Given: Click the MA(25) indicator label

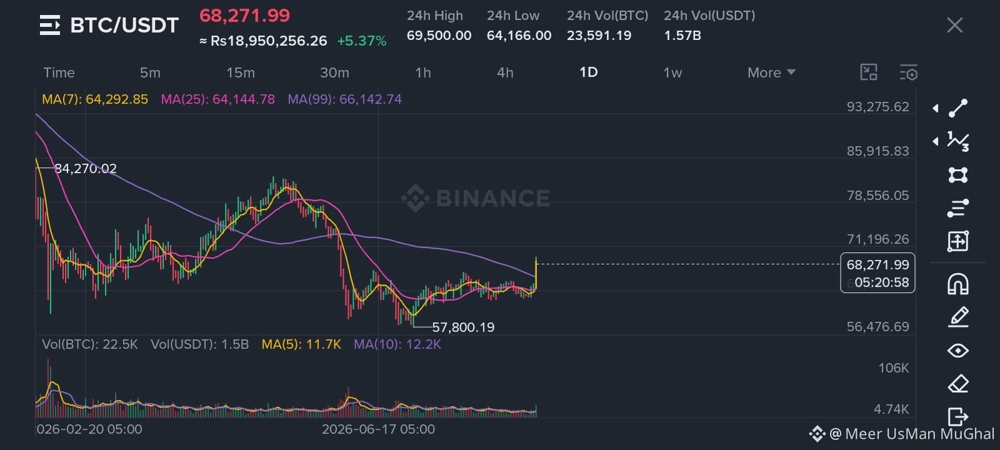Looking at the screenshot, I should [x=217, y=99].
